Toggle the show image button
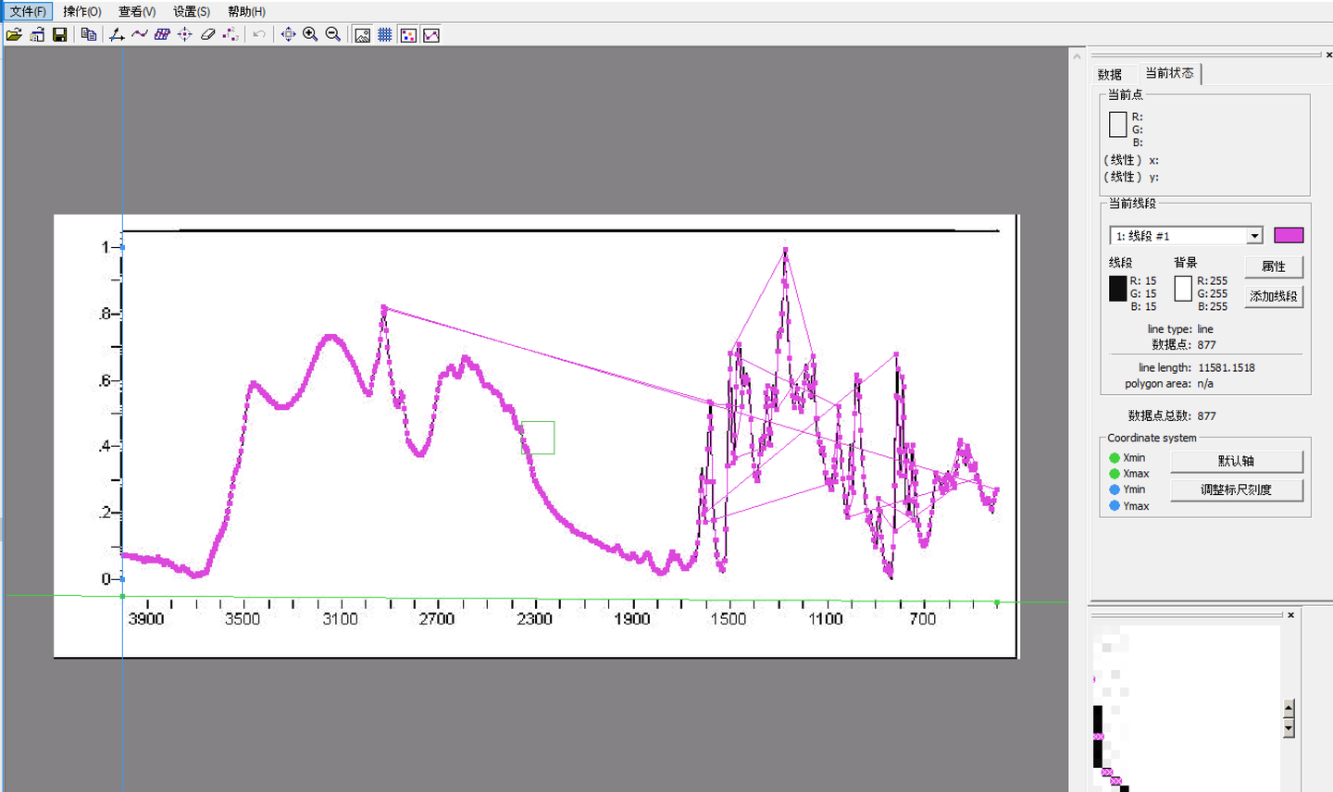This screenshot has width=1333, height=792. pyautogui.click(x=362, y=35)
